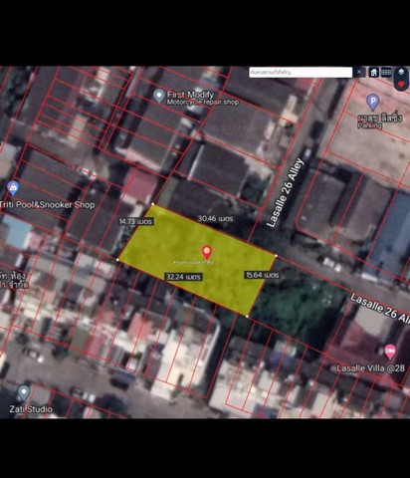
Task: Click the Parking marker icon
Action: [373, 102]
